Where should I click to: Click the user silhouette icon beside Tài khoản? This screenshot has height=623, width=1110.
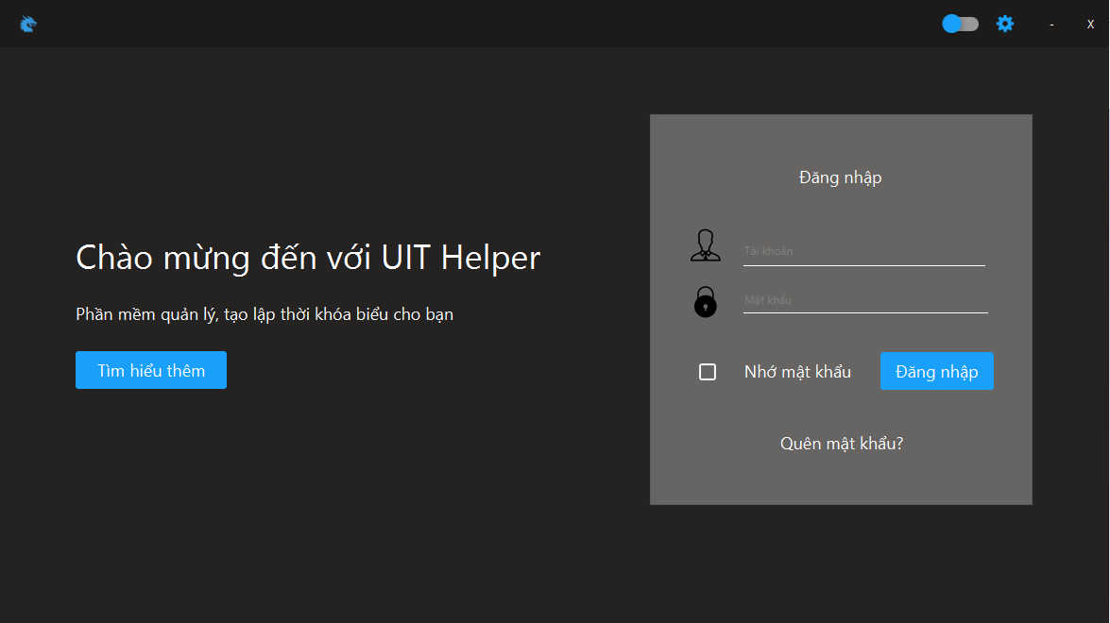(706, 245)
